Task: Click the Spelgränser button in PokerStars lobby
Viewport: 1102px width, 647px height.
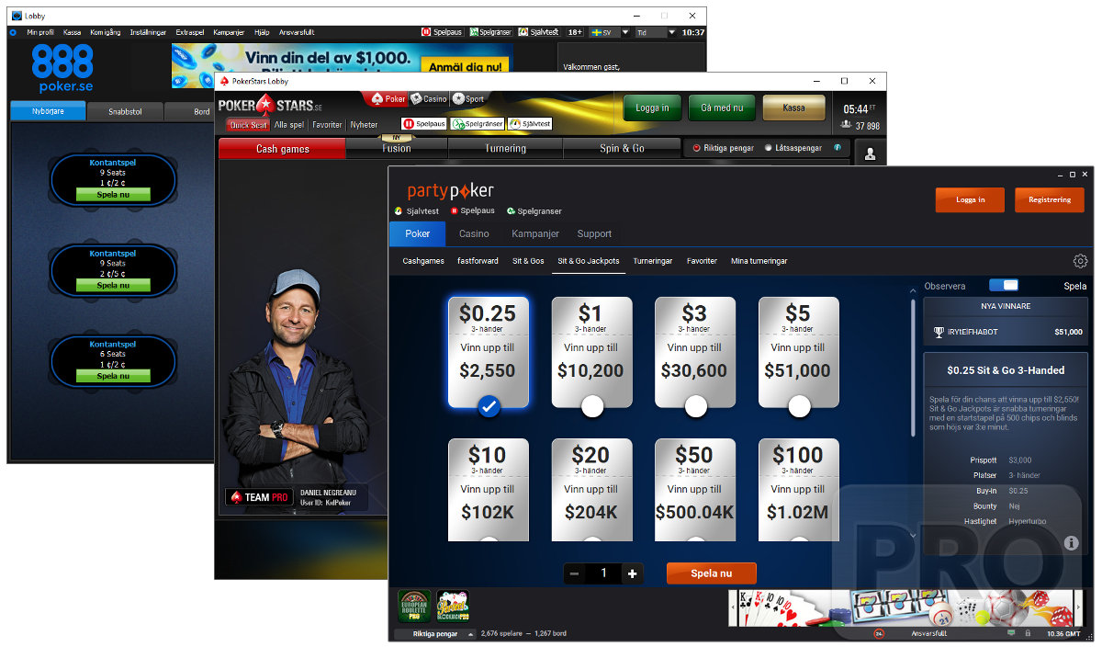Action: (478, 124)
